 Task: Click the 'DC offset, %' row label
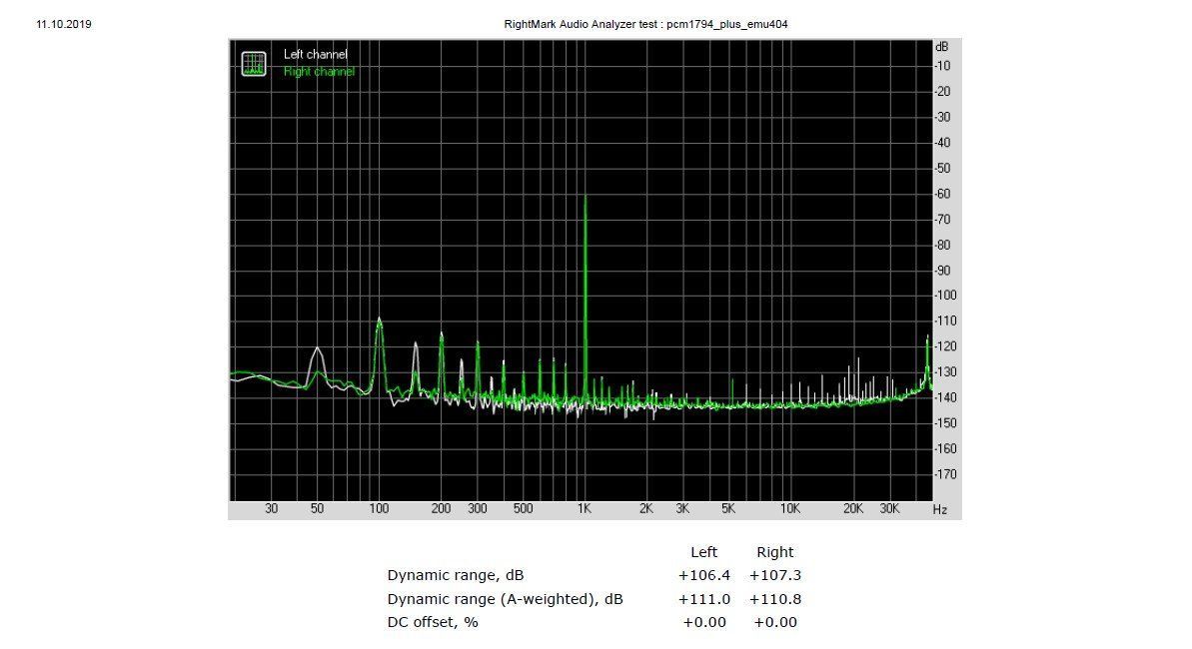tap(433, 622)
